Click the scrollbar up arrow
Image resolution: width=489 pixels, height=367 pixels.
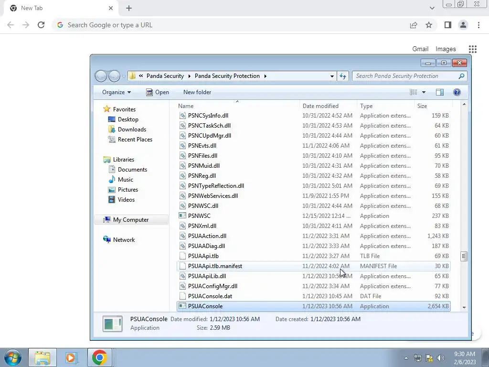click(464, 105)
